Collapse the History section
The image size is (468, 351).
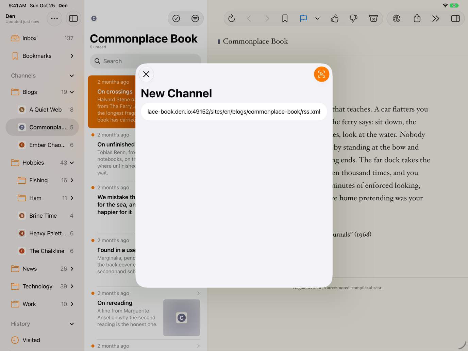[x=72, y=324]
